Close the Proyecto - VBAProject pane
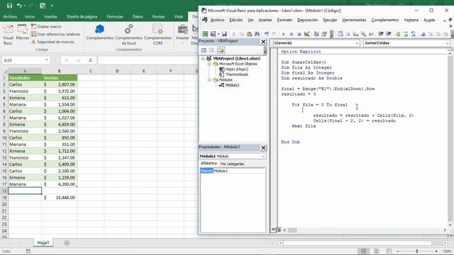Screen dimensions: 454x255 (x=263, y=42)
